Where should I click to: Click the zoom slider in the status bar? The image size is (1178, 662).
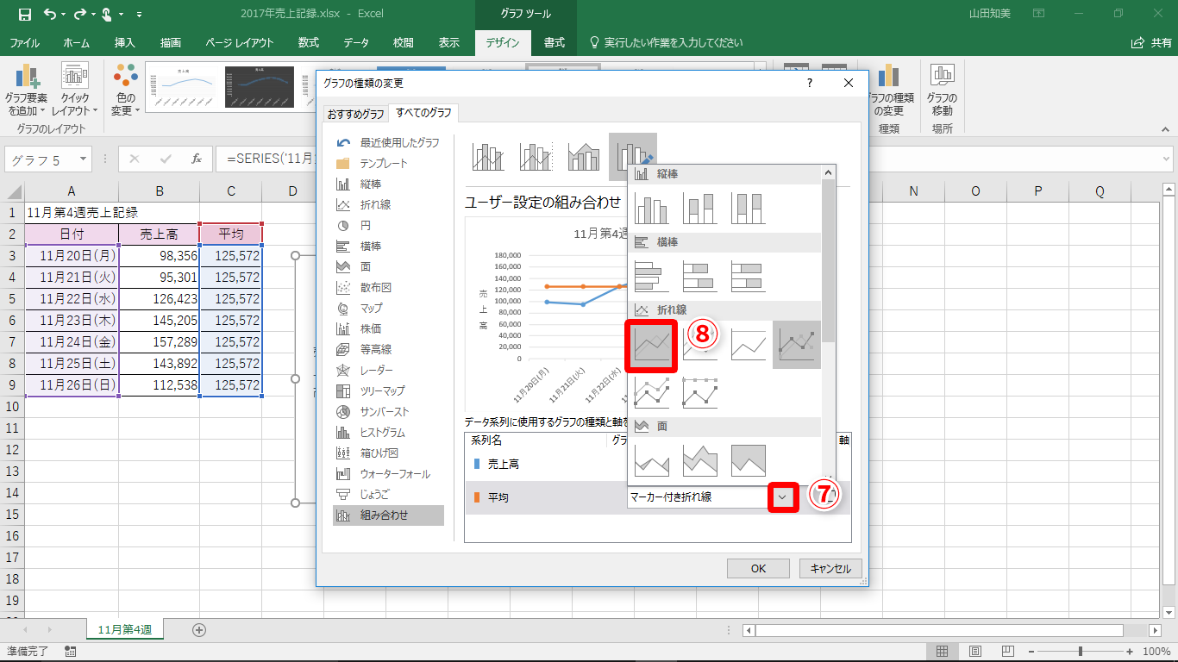(1081, 651)
